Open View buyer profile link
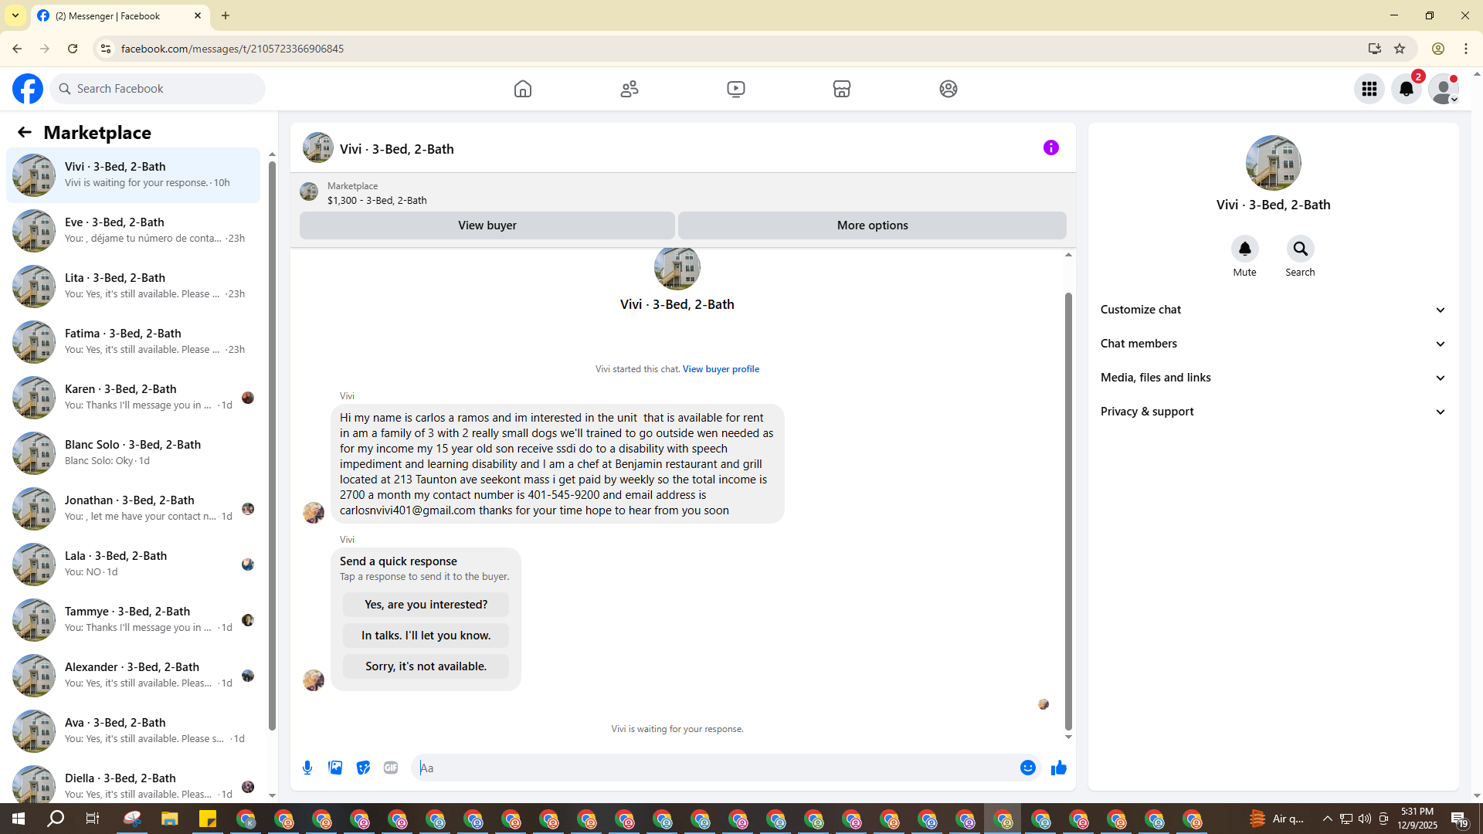The width and height of the screenshot is (1483, 834). [721, 369]
